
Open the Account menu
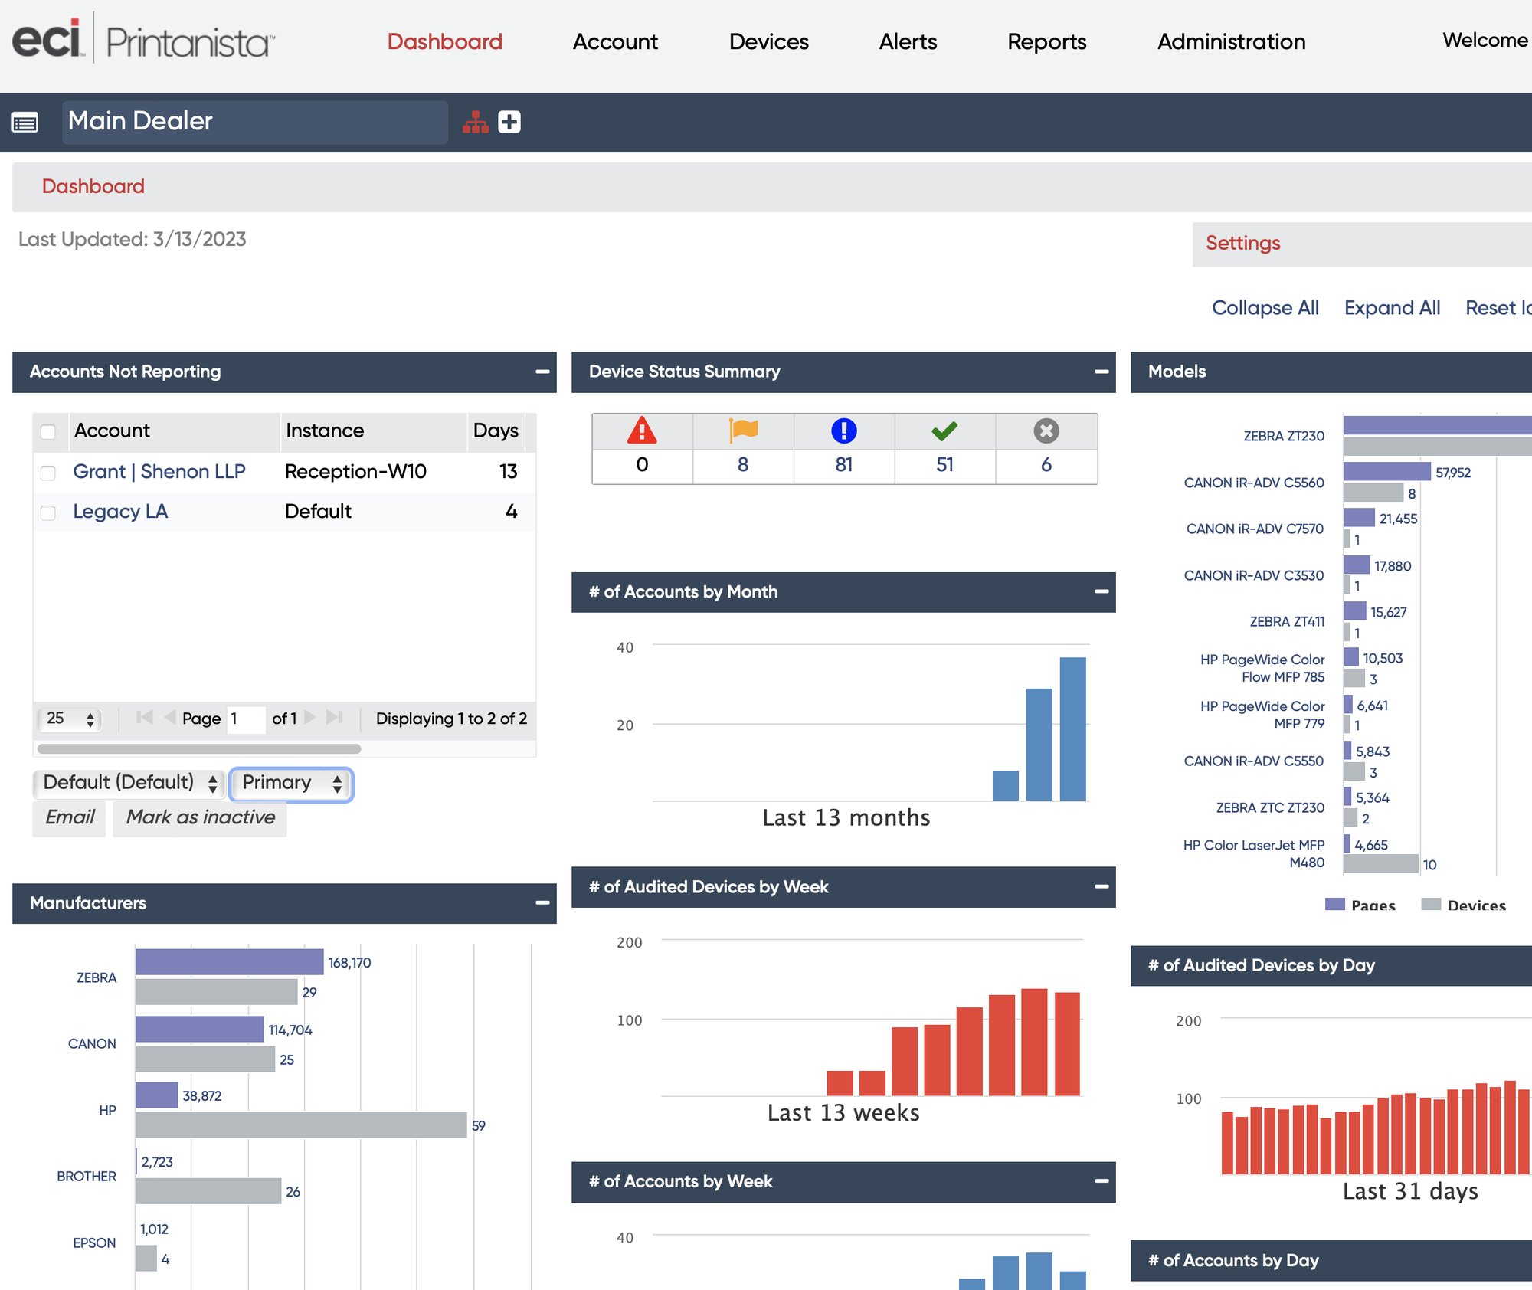click(x=615, y=41)
